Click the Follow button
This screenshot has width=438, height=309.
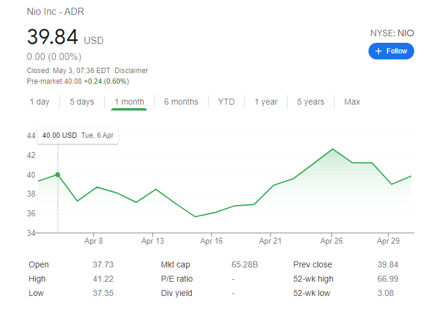(391, 51)
